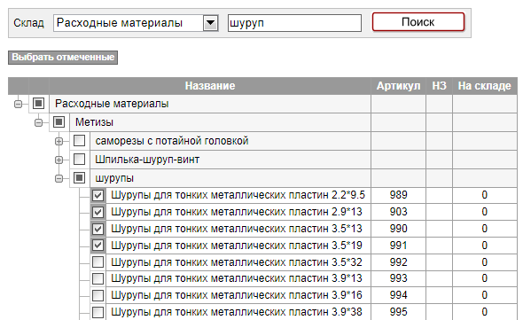The height and width of the screenshot is (320, 523).
Task: Toggle the шурупы group checkbox
Action: tap(80, 178)
